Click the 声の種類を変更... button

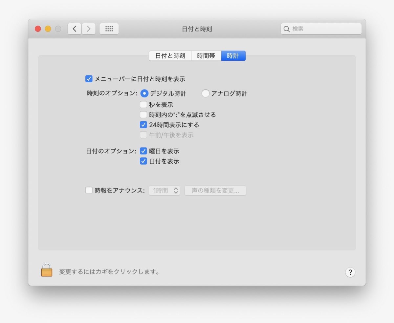(215, 191)
